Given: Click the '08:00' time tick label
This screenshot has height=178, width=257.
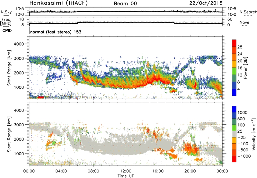Looking at the screenshot, I should pos(93,171).
